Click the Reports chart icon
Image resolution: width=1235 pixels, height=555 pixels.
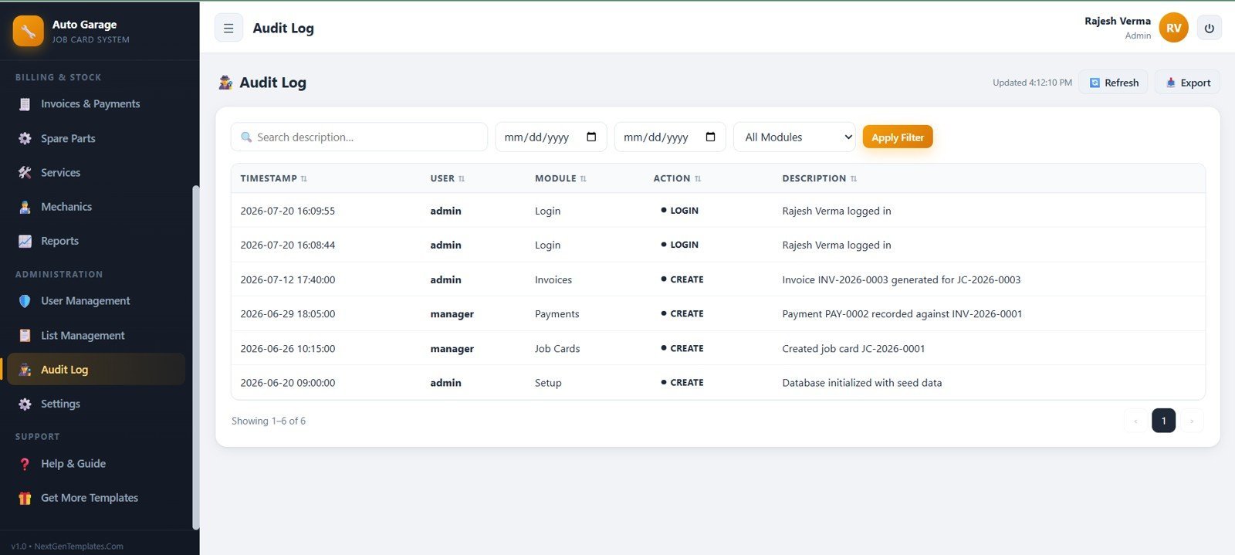(x=25, y=241)
